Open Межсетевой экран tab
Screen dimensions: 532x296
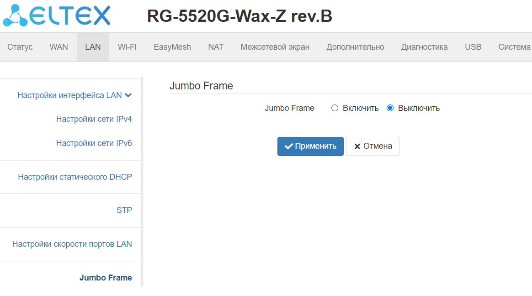(275, 47)
